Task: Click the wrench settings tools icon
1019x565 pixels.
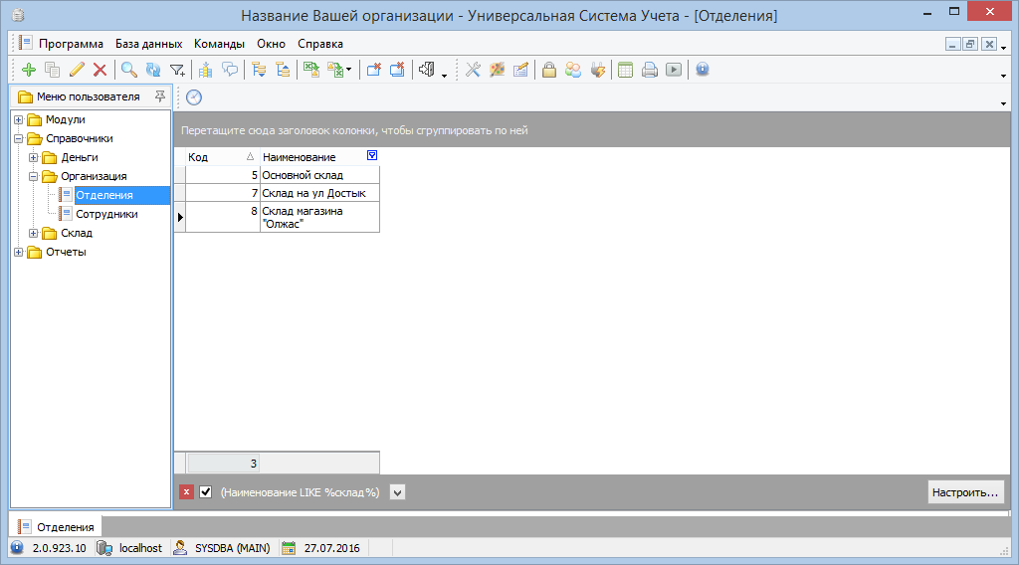Action: tap(473, 70)
